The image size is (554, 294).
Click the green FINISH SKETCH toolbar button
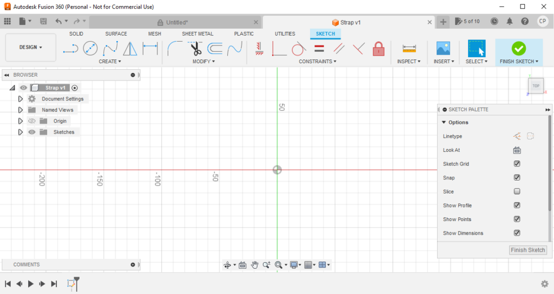(518, 49)
